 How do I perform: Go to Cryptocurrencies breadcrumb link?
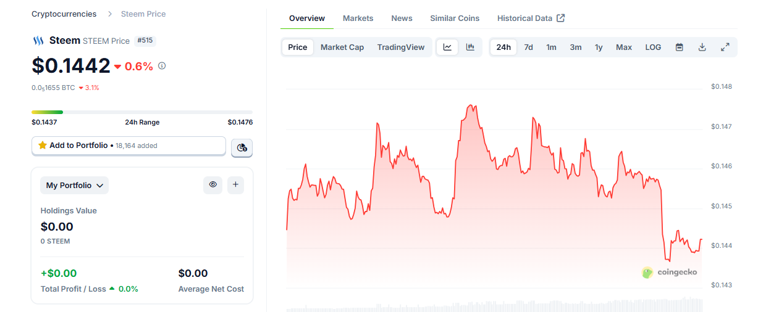tap(64, 14)
